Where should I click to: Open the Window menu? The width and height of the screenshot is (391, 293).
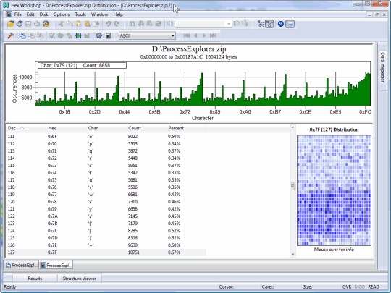coord(99,14)
